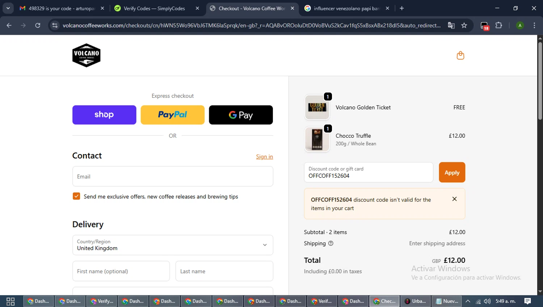
Task: Close the Checkout Volcano Coffee tab
Action: tap(292, 8)
